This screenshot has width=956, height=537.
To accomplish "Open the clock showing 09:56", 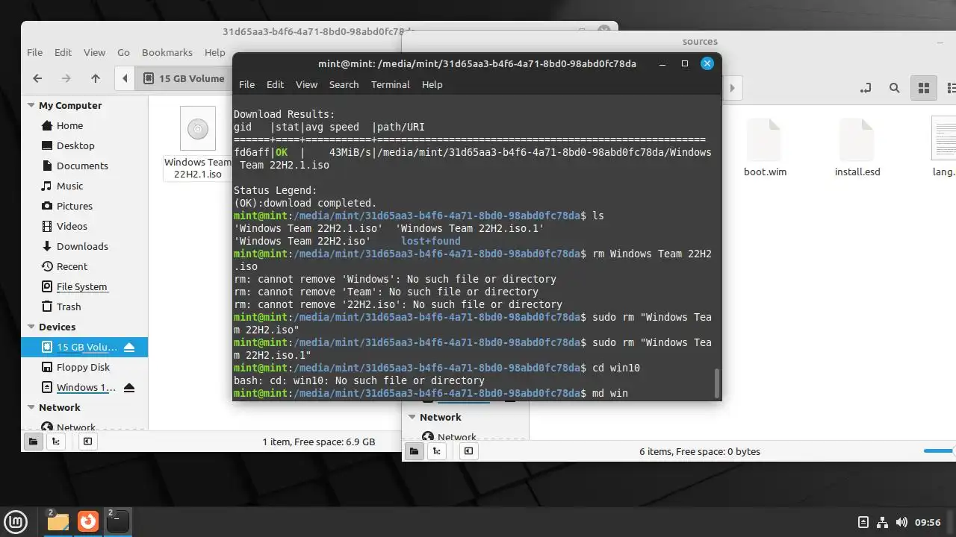I will coord(927,522).
